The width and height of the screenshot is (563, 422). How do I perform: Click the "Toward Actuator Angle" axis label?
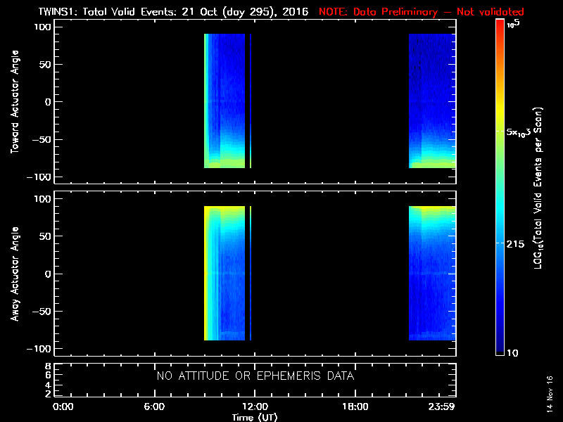pos(13,101)
